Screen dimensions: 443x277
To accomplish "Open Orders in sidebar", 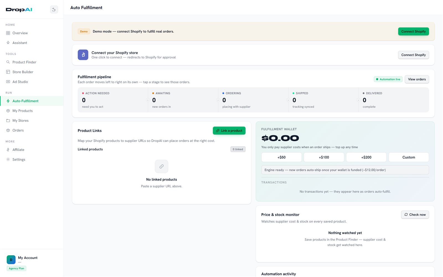I will coord(32,130).
